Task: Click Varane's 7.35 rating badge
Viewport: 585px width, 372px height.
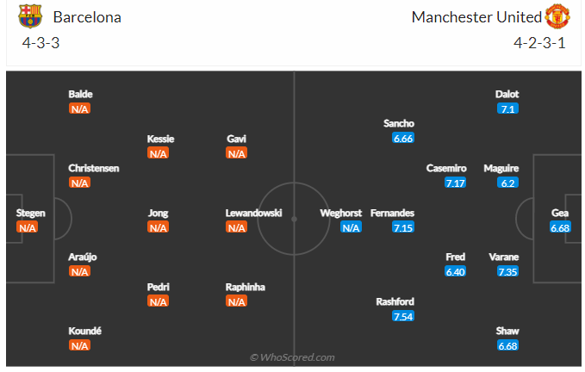Action: click(x=507, y=271)
